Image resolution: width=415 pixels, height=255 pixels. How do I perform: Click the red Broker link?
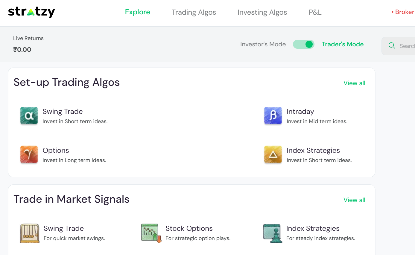403,12
